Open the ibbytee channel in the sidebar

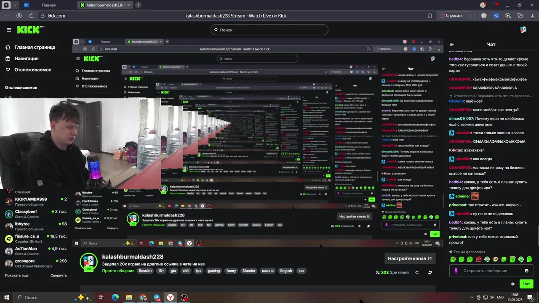click(x=36, y=226)
